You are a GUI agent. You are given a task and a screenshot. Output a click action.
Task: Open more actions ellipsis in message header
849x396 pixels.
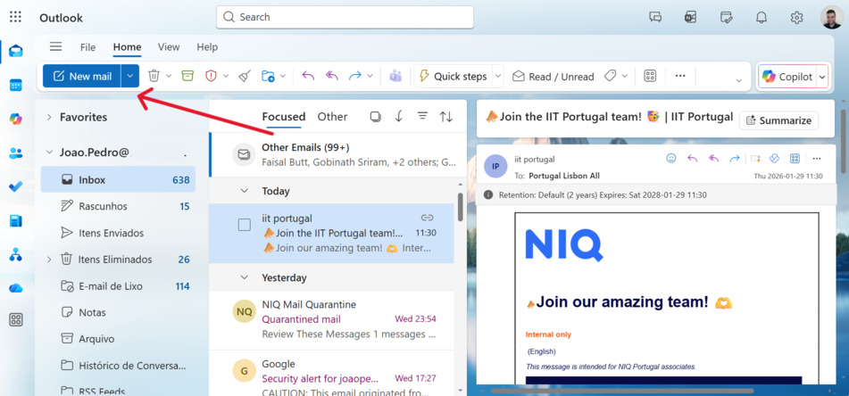click(817, 159)
